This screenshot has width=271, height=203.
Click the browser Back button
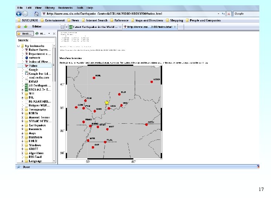(x=18, y=14)
